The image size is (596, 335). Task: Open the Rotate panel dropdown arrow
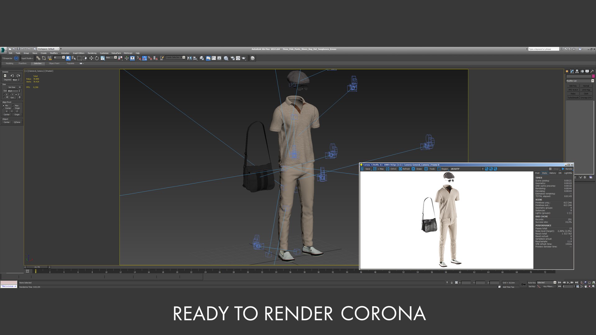5,75
